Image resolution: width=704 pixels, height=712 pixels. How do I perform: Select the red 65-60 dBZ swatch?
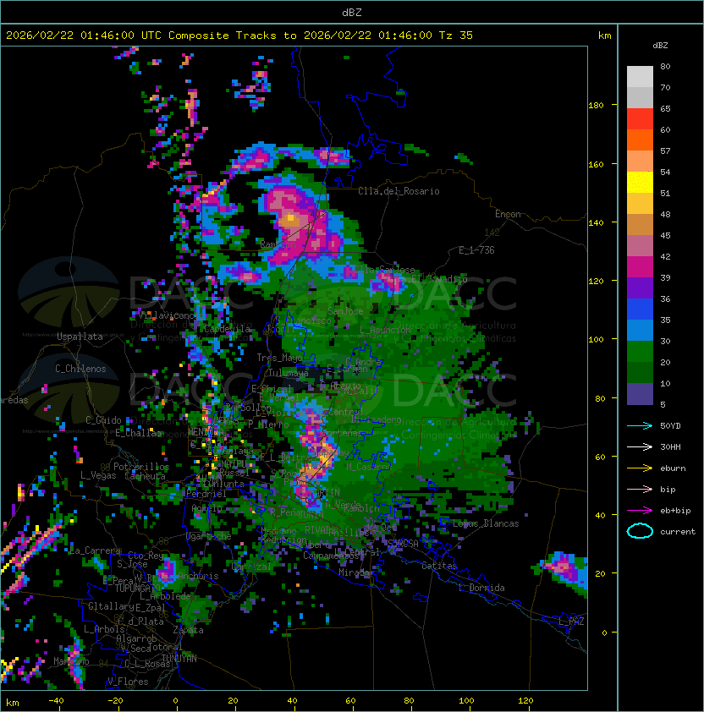(640, 119)
